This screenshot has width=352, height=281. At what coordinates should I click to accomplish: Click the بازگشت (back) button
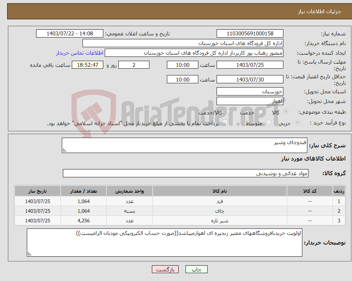coord(165,269)
